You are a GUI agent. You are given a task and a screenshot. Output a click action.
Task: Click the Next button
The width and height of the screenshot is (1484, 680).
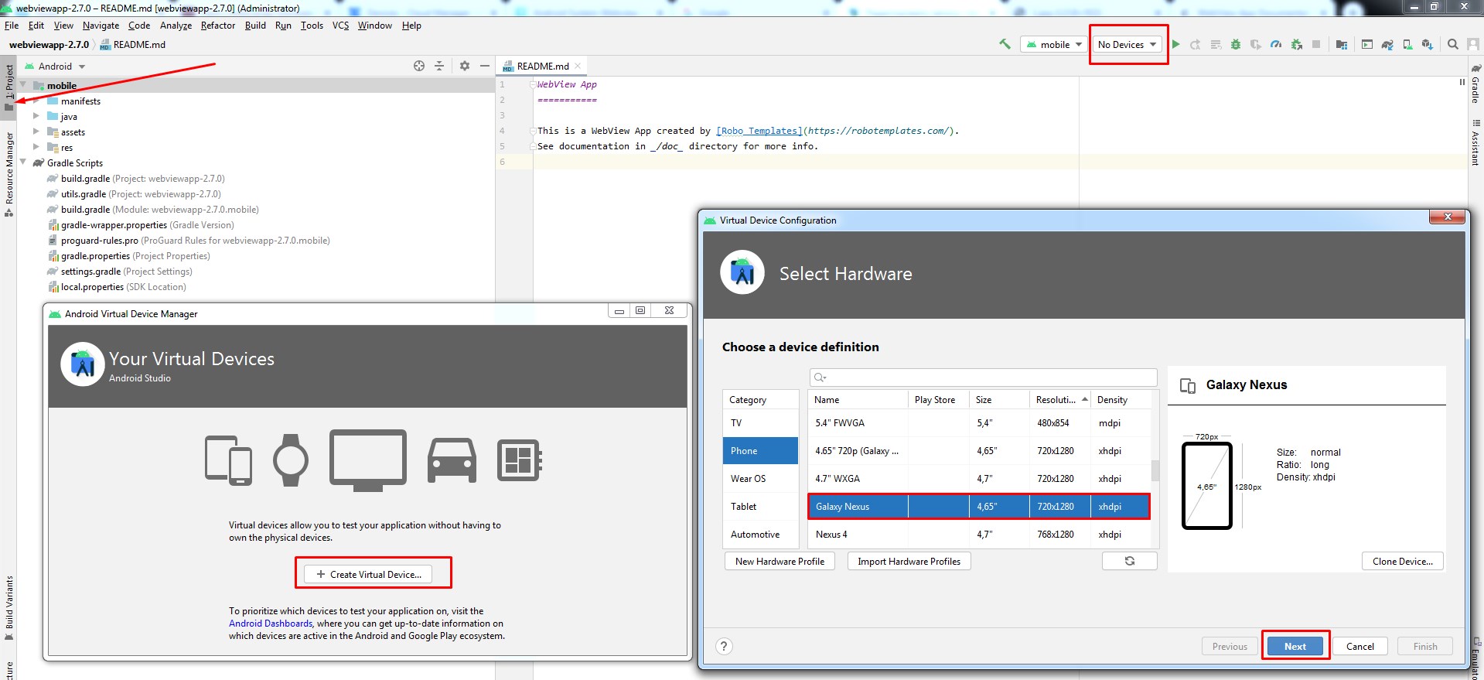(x=1295, y=646)
